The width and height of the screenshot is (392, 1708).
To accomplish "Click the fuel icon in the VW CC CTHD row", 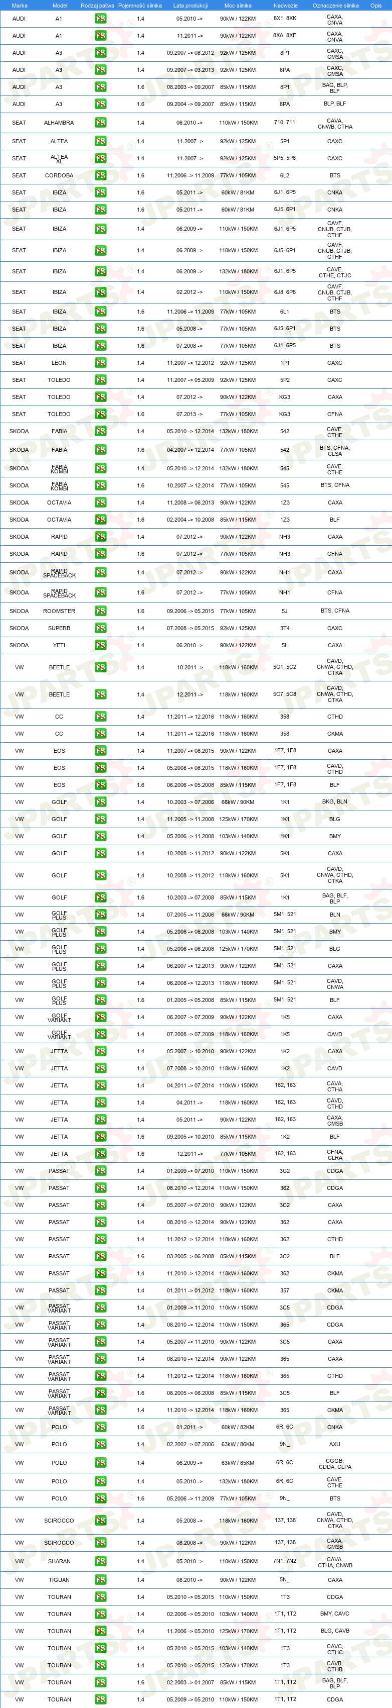I will point(100,717).
